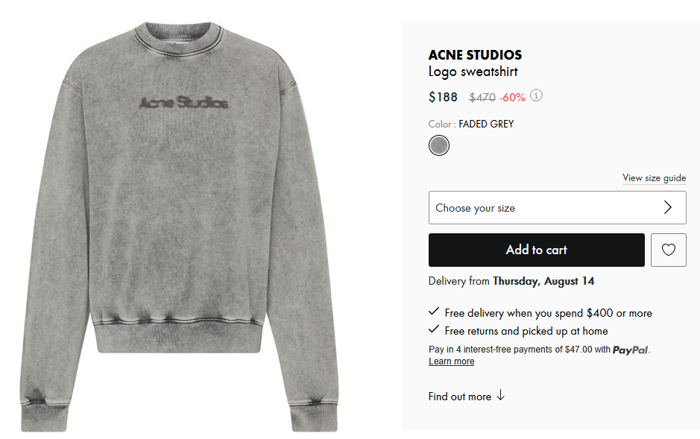
Task: Click the struck-through $470 original price
Action: point(482,97)
